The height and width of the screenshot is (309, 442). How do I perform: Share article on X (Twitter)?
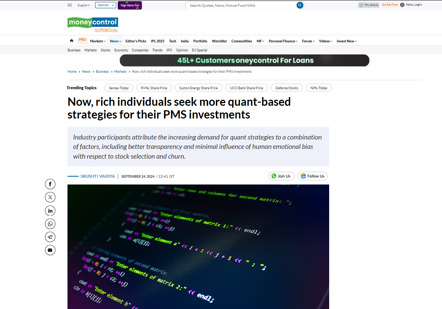coord(50,197)
